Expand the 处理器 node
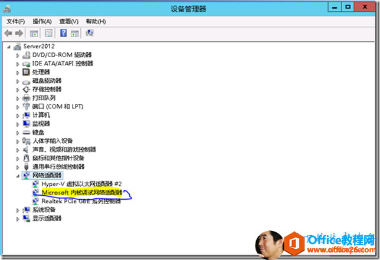 coord(18,73)
